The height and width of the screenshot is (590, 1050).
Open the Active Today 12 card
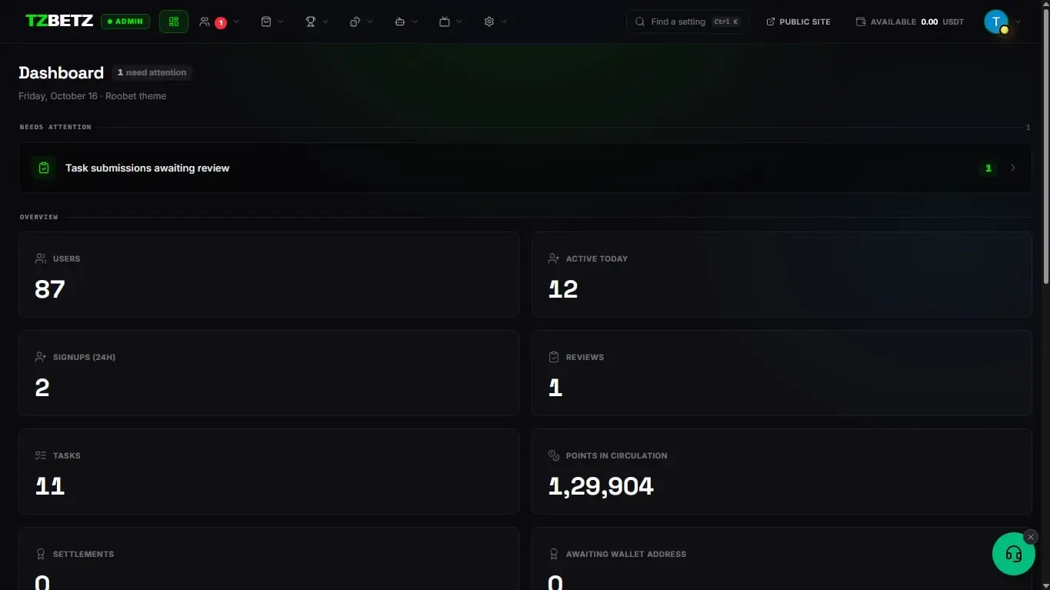point(782,275)
